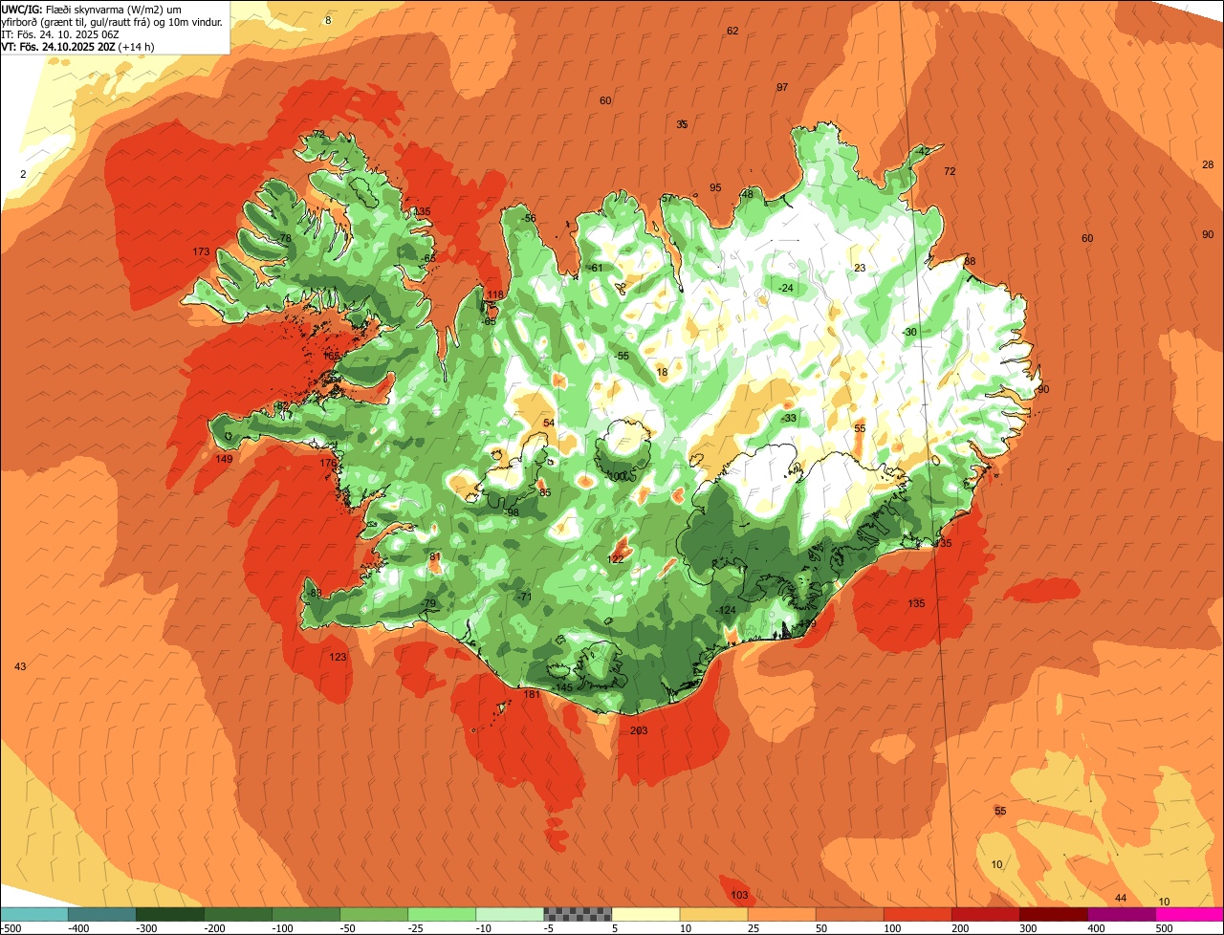Click the title line 'UWC/IG: Flæði skynvarma (W/m2) um'

pyautogui.click(x=92, y=9)
